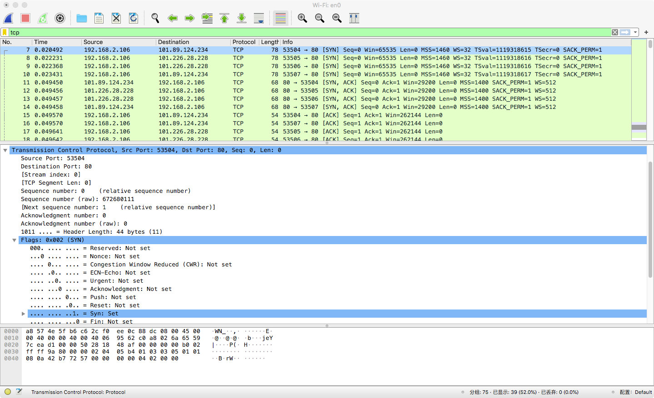The image size is (654, 398).
Task: Select the Reset: Not set flag line
Action: 85,305
